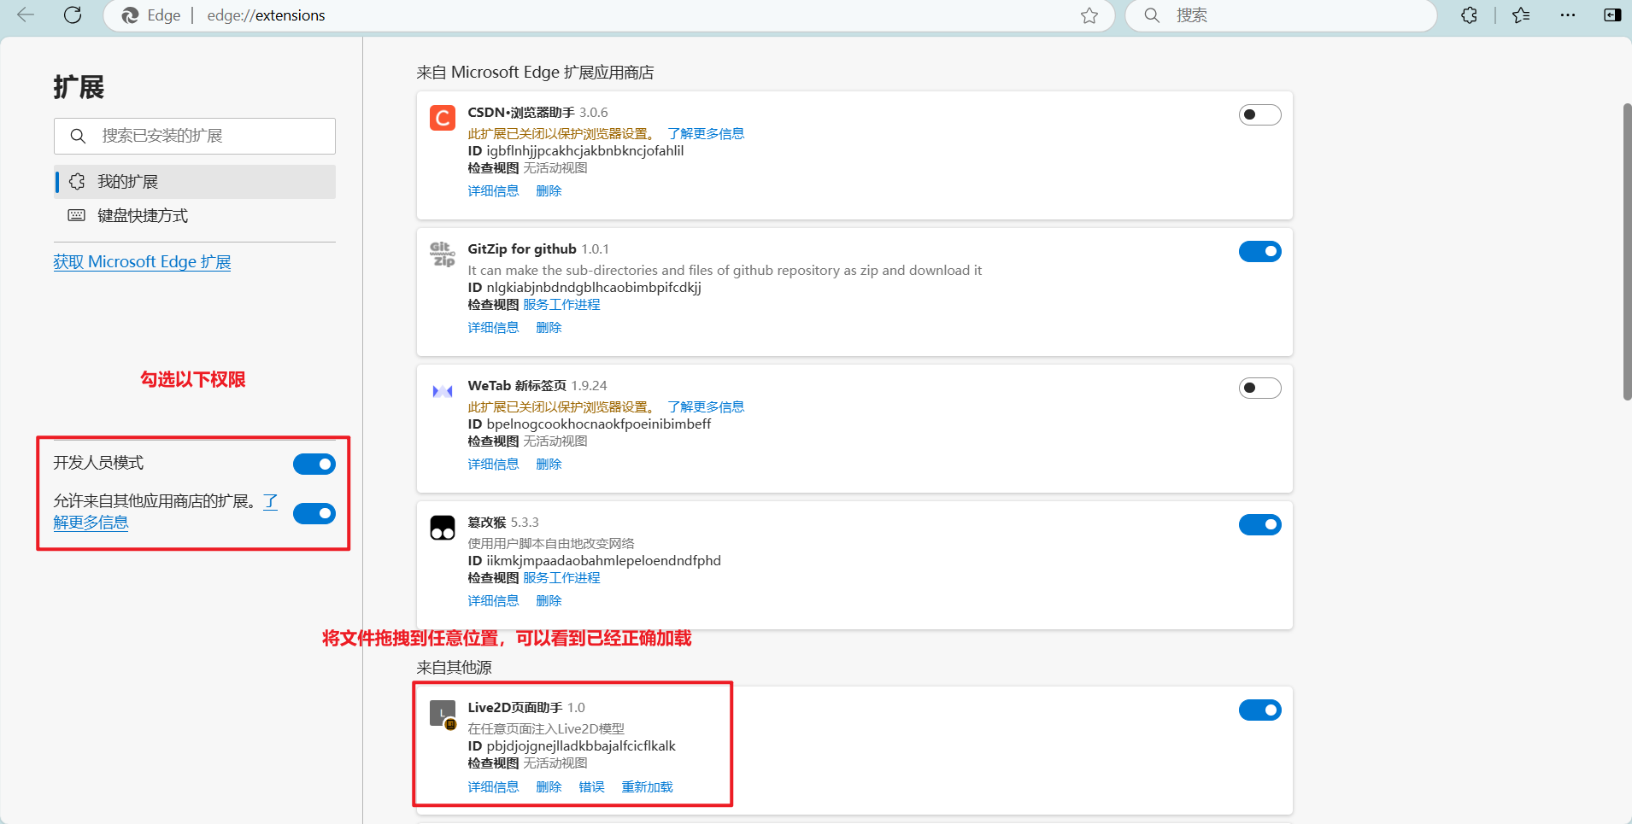Disable the 篡改猴 extension
Viewport: 1632px width, 824px height.
(x=1260, y=524)
